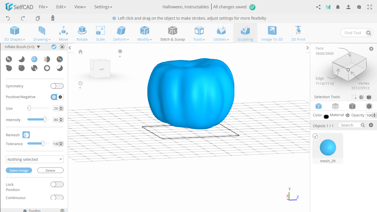Select Negative brush mode minus button
Screen dimensions: 377x212
click(x=60, y=97)
